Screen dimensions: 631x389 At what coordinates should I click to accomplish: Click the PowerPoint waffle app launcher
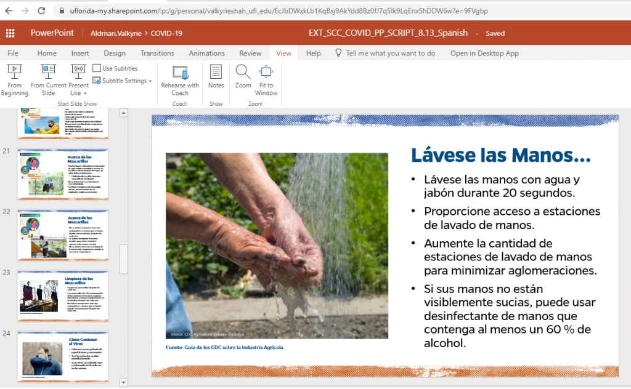click(x=9, y=33)
